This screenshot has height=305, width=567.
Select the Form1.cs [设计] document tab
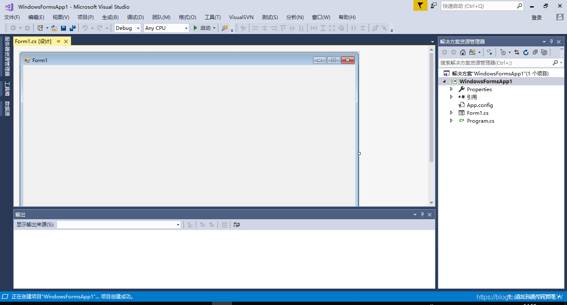[x=33, y=41]
